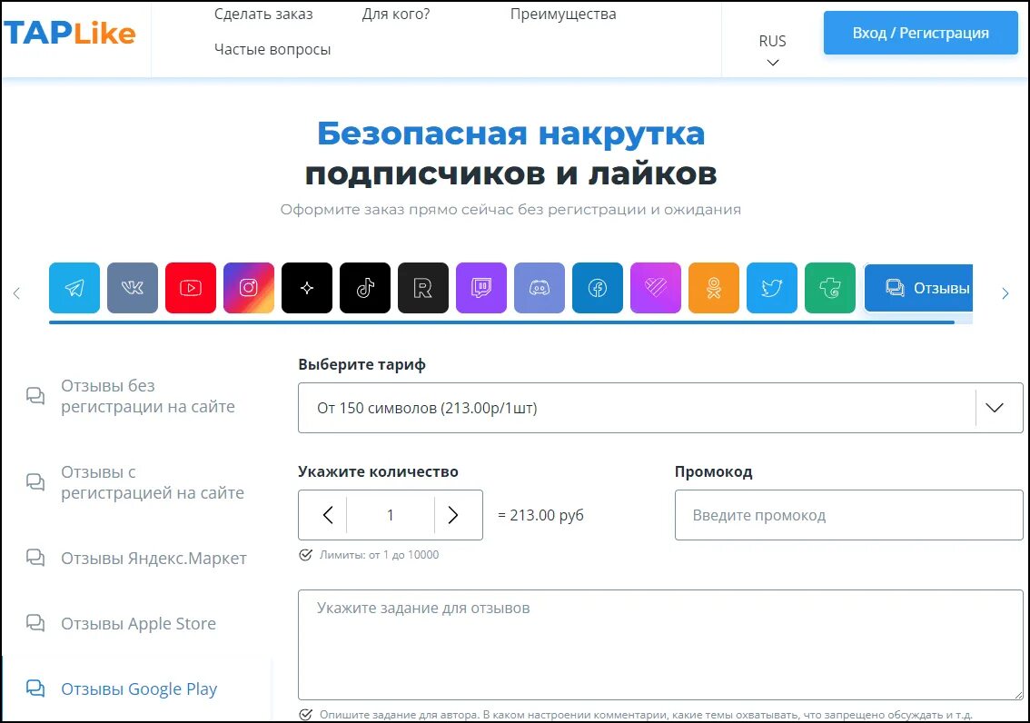Click service carousel right arrow
This screenshot has height=723, width=1030.
tap(1005, 293)
